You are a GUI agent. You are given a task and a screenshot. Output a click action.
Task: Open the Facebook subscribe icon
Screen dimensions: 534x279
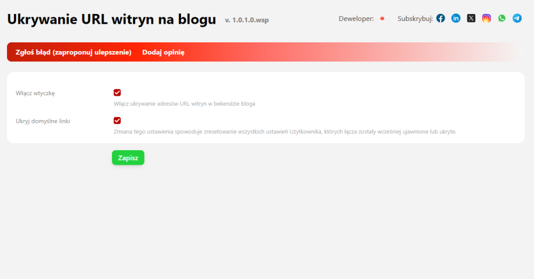click(441, 19)
